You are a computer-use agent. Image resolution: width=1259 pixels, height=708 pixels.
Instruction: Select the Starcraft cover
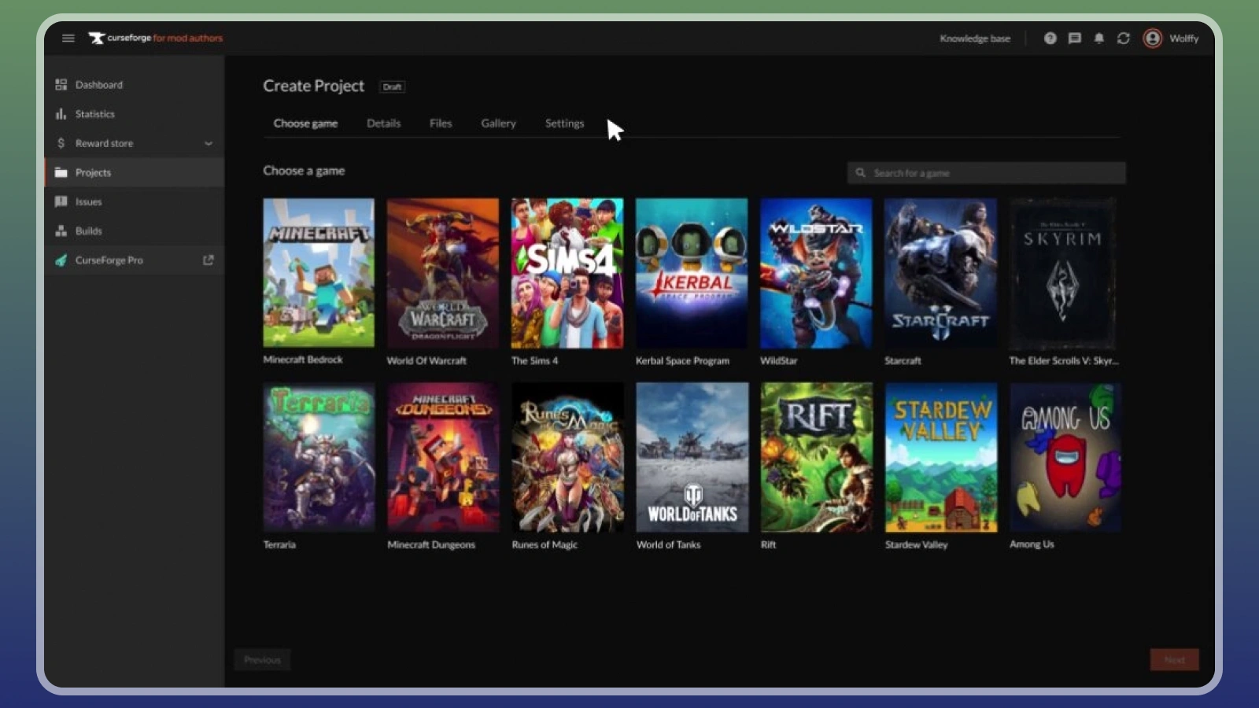point(940,273)
